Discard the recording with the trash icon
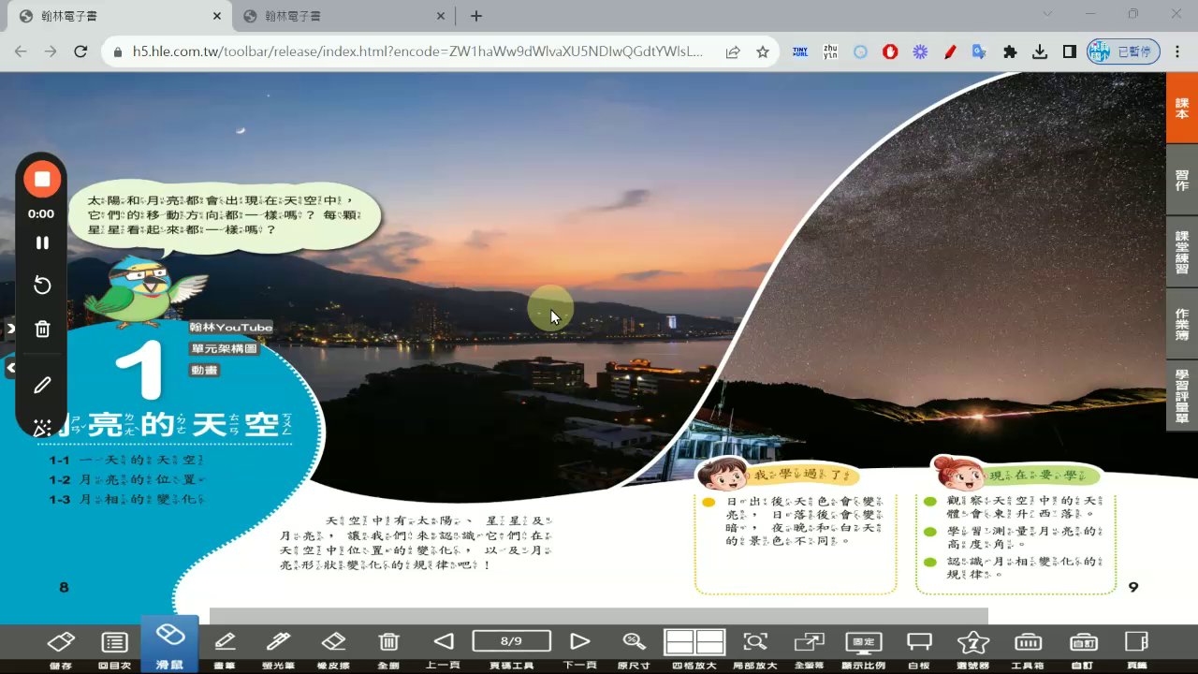 42,329
